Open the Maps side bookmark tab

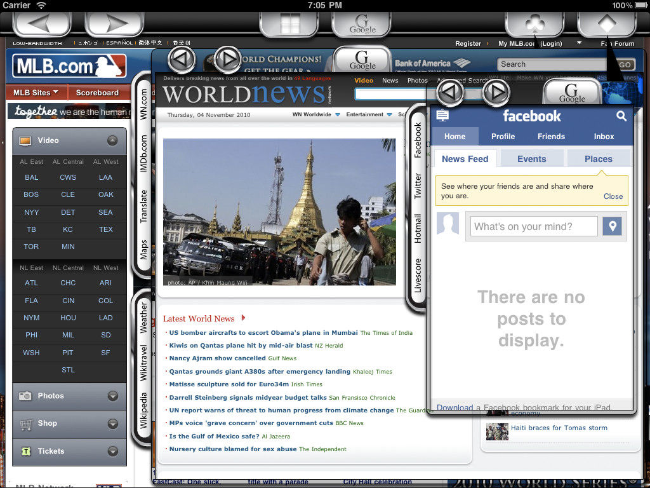tap(143, 250)
